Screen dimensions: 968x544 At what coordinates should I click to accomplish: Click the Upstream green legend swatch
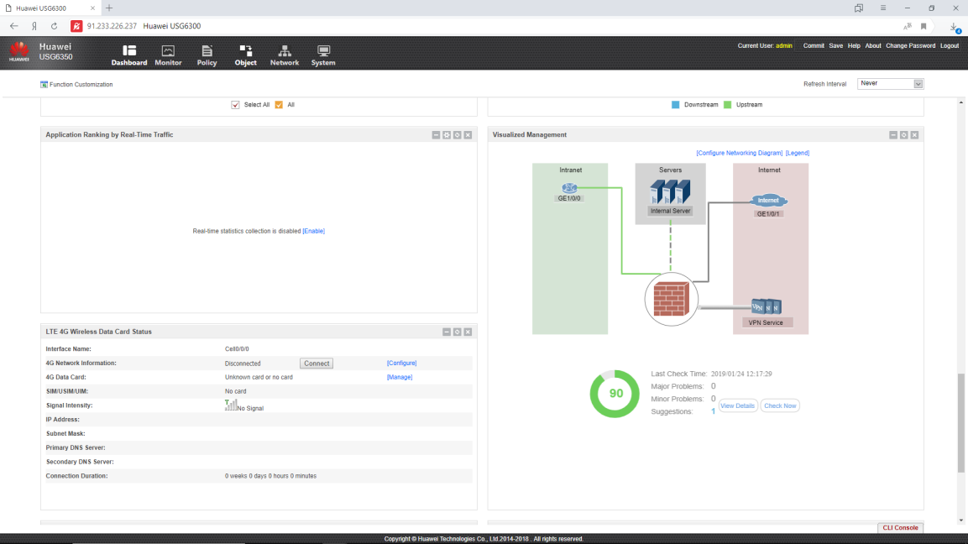[727, 105]
